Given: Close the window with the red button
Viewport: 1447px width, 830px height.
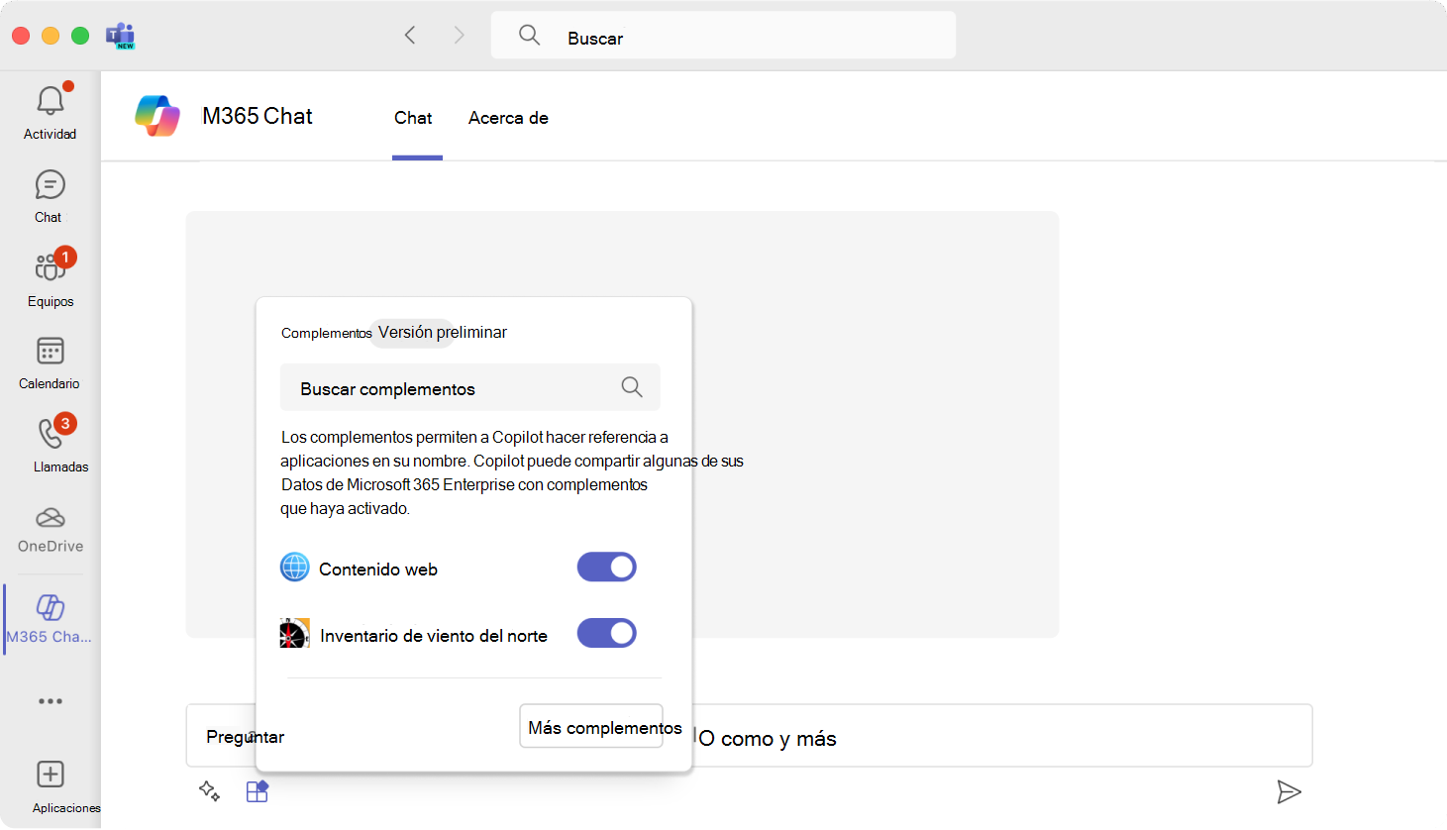Looking at the screenshot, I should [x=21, y=36].
